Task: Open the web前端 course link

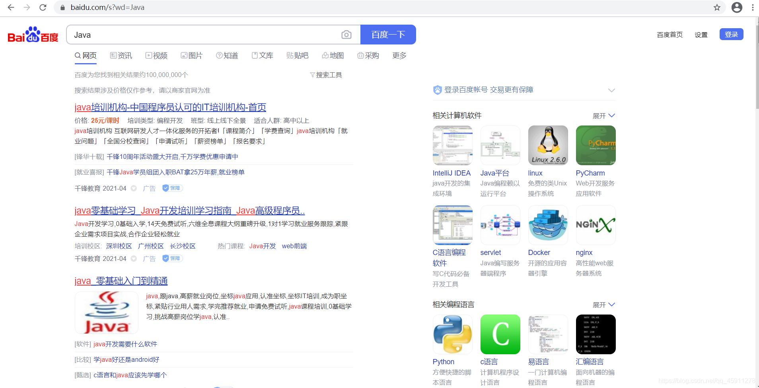Action: 294,246
